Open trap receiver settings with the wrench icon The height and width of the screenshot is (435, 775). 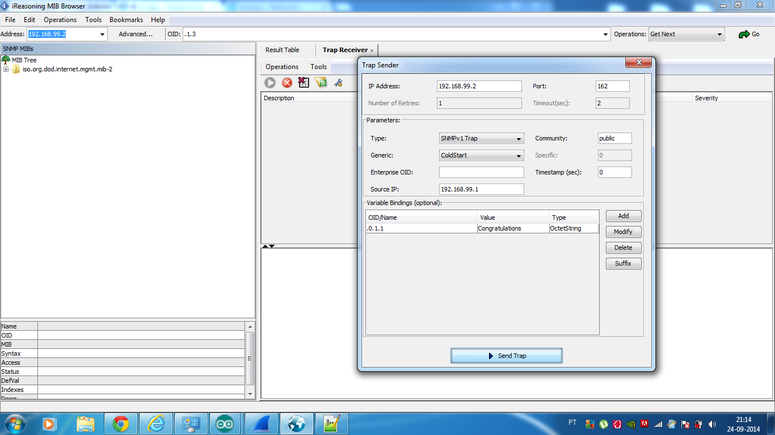coord(338,83)
